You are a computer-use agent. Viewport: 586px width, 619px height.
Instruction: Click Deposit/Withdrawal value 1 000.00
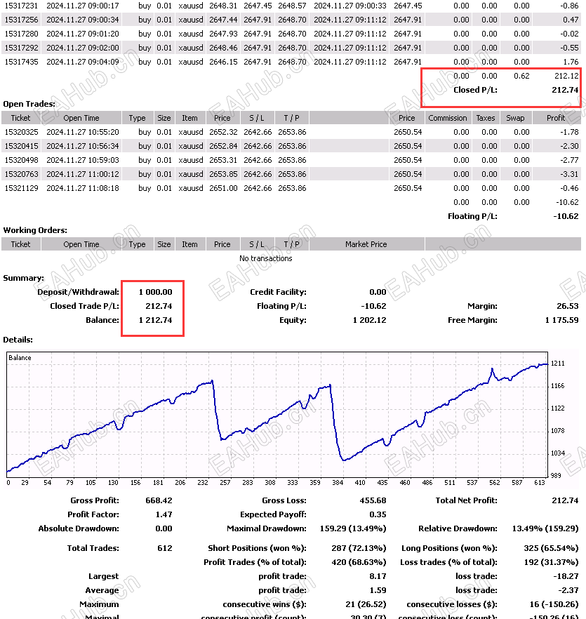[155, 292]
